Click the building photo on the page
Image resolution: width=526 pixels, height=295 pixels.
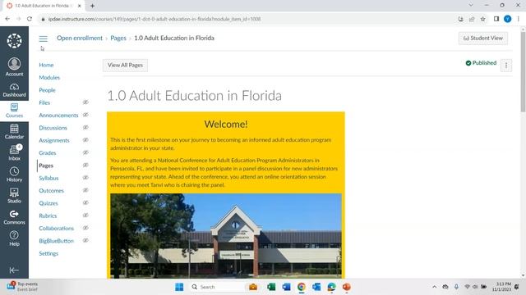[226, 236]
